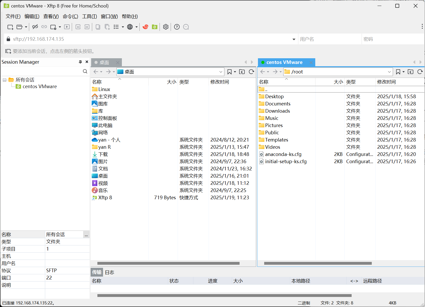The height and width of the screenshot is (307, 425).
Task: Expand the remote bookmark dropdown arrow
Action: tap(404, 72)
